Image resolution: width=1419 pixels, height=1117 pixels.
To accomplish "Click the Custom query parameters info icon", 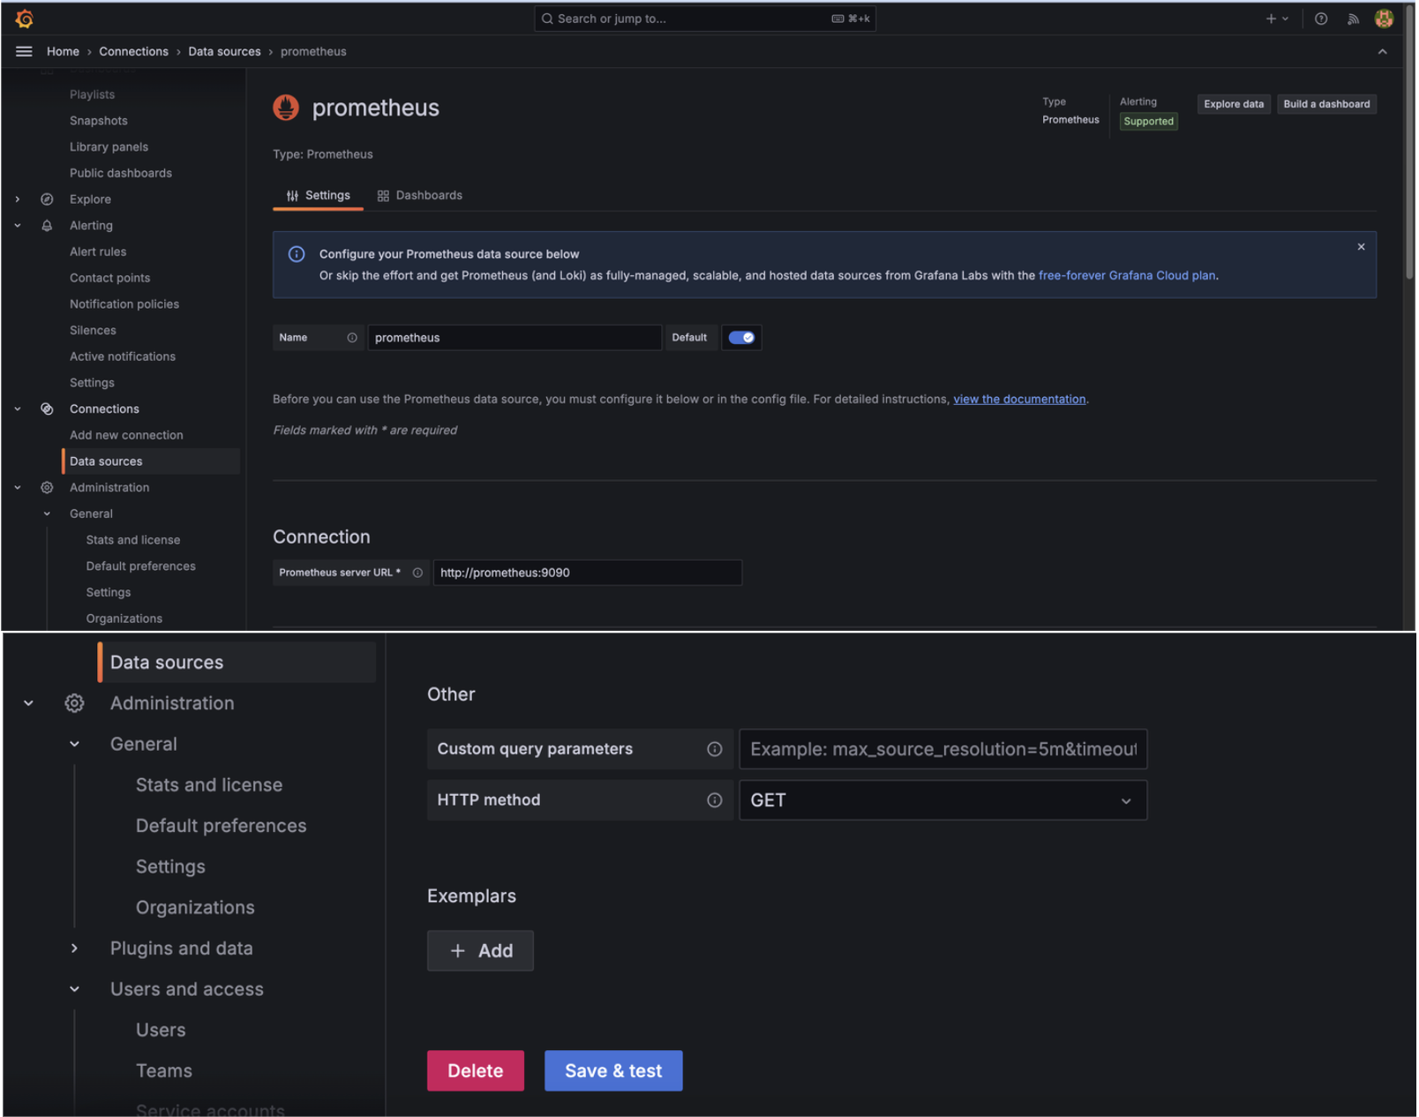I will (x=715, y=749).
